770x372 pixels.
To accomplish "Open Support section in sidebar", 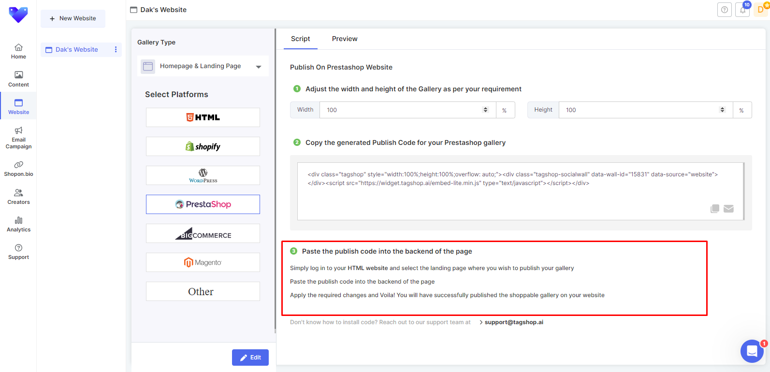I will 18,252.
